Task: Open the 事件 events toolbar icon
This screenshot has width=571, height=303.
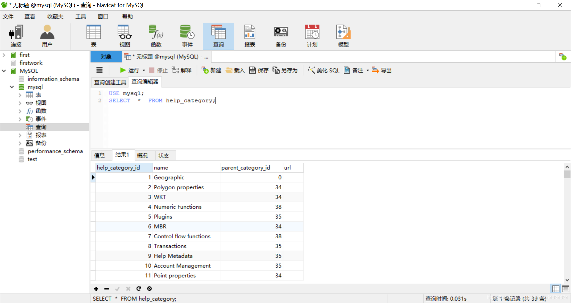Action: point(187,36)
